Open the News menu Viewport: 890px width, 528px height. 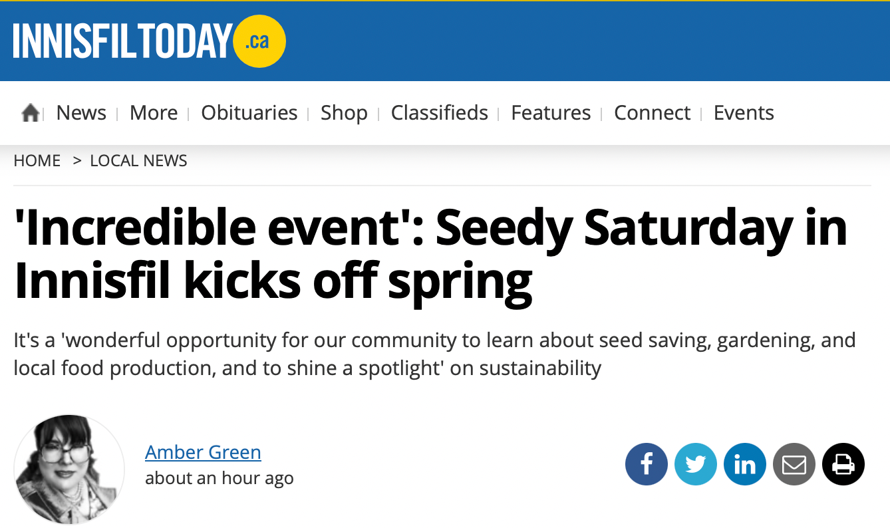coord(81,113)
